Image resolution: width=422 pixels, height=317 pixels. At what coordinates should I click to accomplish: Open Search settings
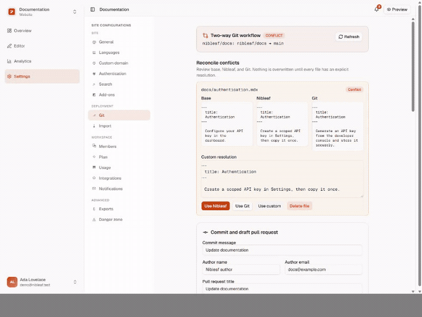pyautogui.click(x=119, y=84)
